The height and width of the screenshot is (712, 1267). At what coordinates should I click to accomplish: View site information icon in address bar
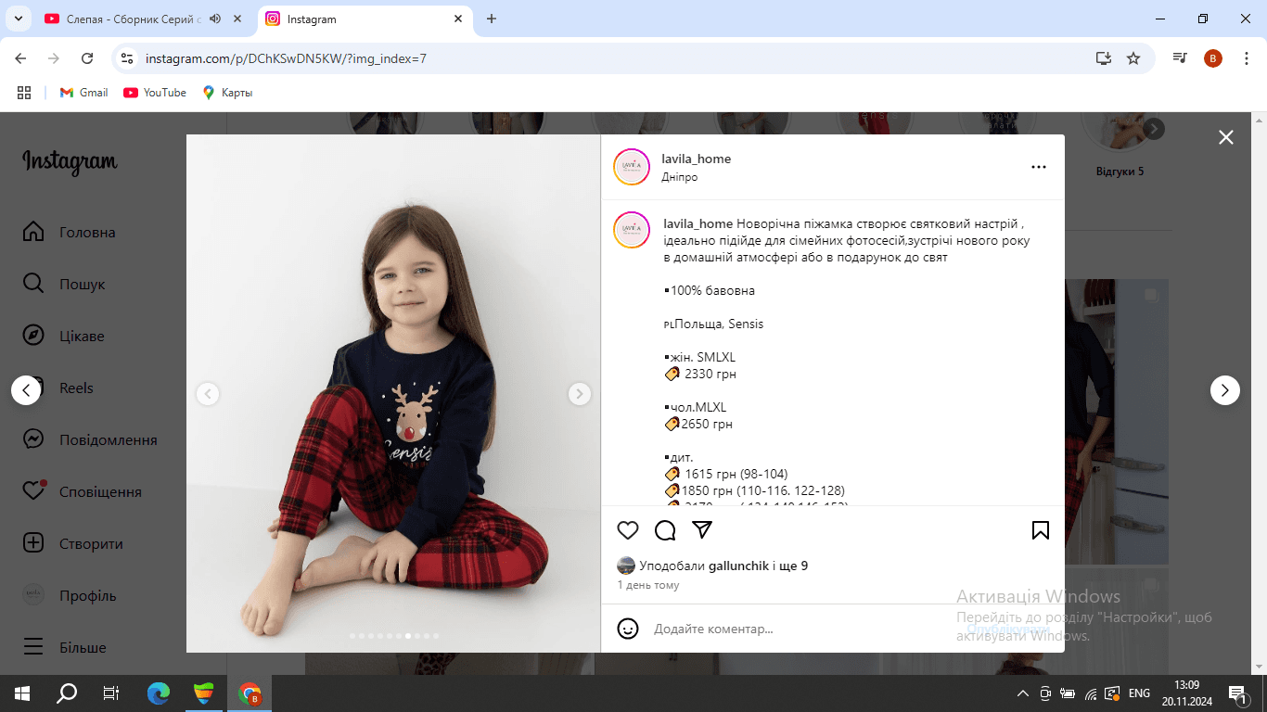128,58
